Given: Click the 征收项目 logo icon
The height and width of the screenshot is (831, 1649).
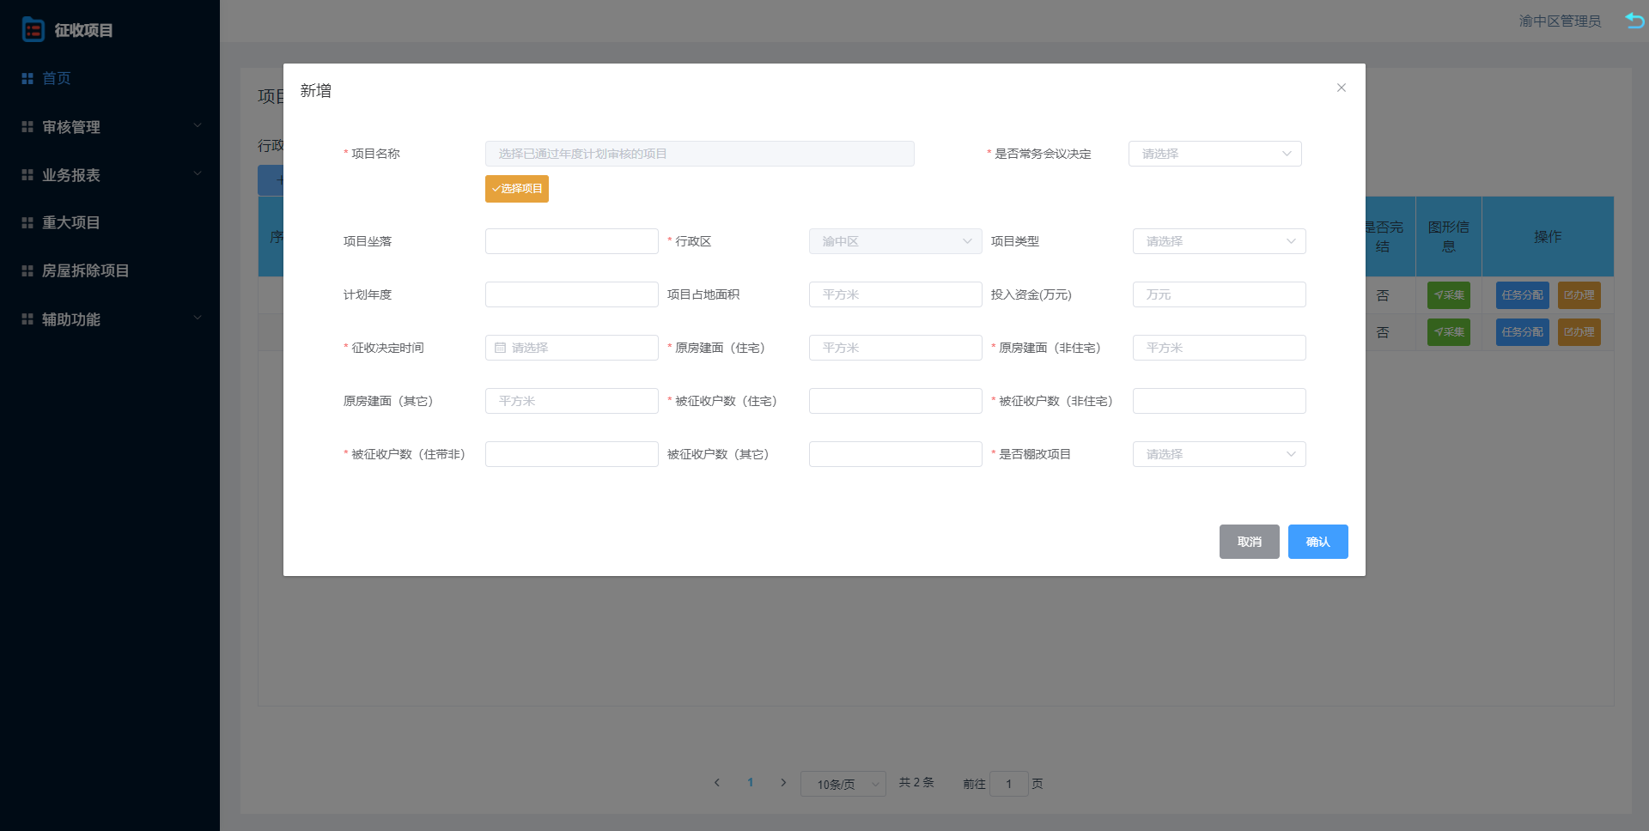Looking at the screenshot, I should pos(33,30).
